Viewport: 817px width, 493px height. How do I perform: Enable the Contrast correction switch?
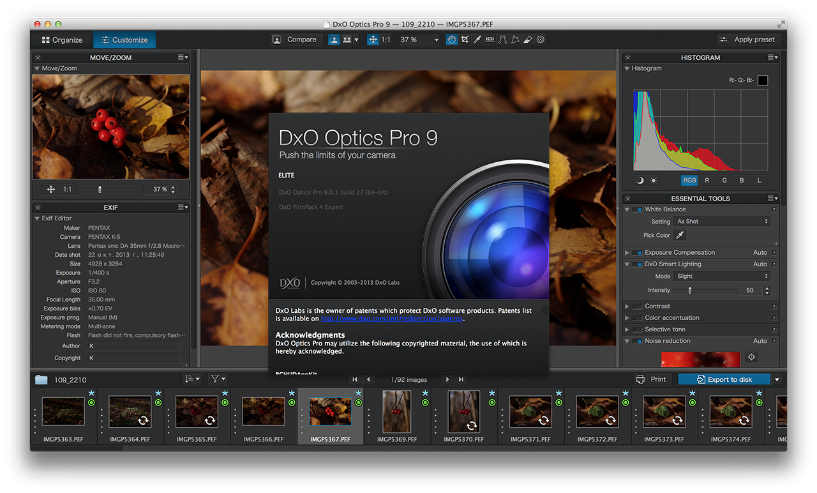click(x=637, y=307)
